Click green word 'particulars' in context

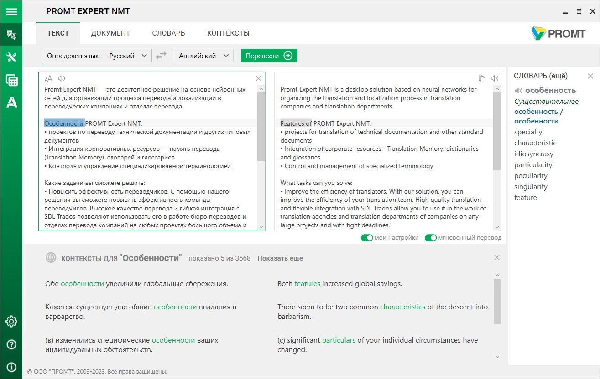339,340
